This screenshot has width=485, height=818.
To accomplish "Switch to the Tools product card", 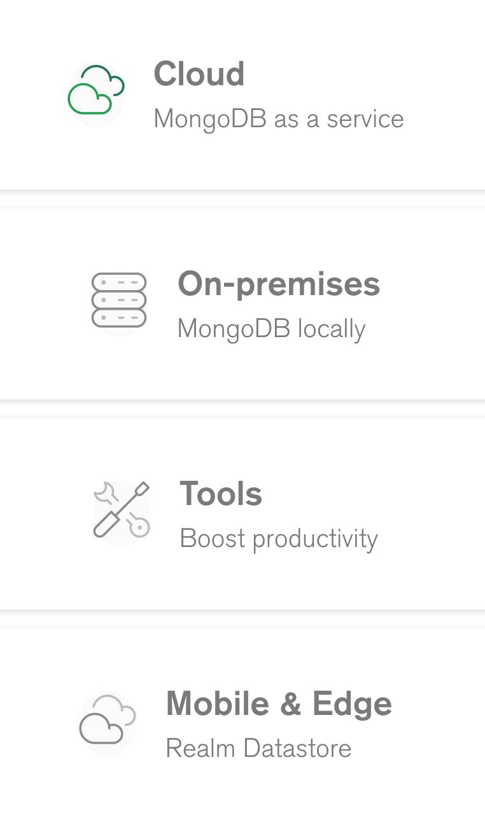I will [x=243, y=514].
